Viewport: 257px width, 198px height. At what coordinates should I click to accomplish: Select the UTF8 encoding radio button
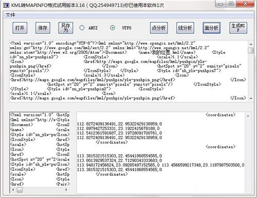[x=113, y=28]
